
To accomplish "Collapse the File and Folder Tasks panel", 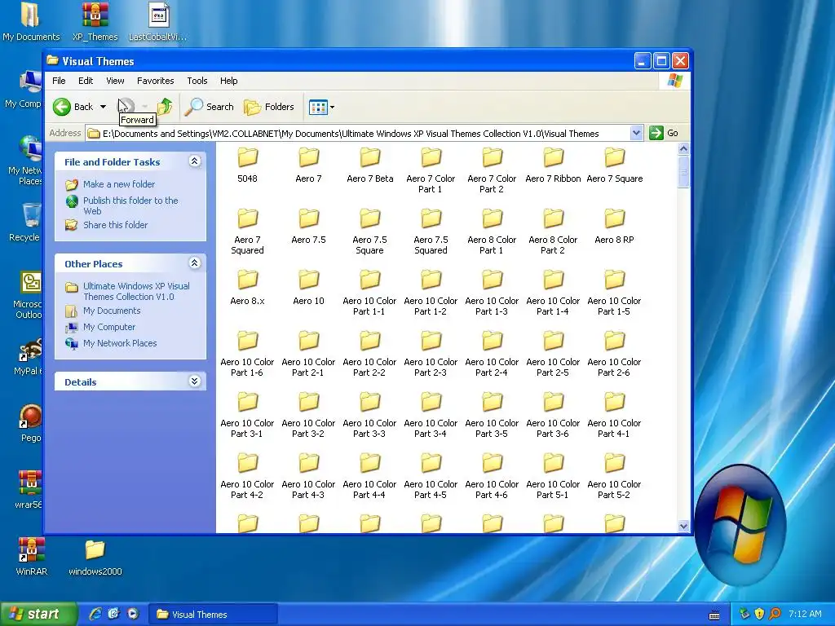I will [x=195, y=161].
